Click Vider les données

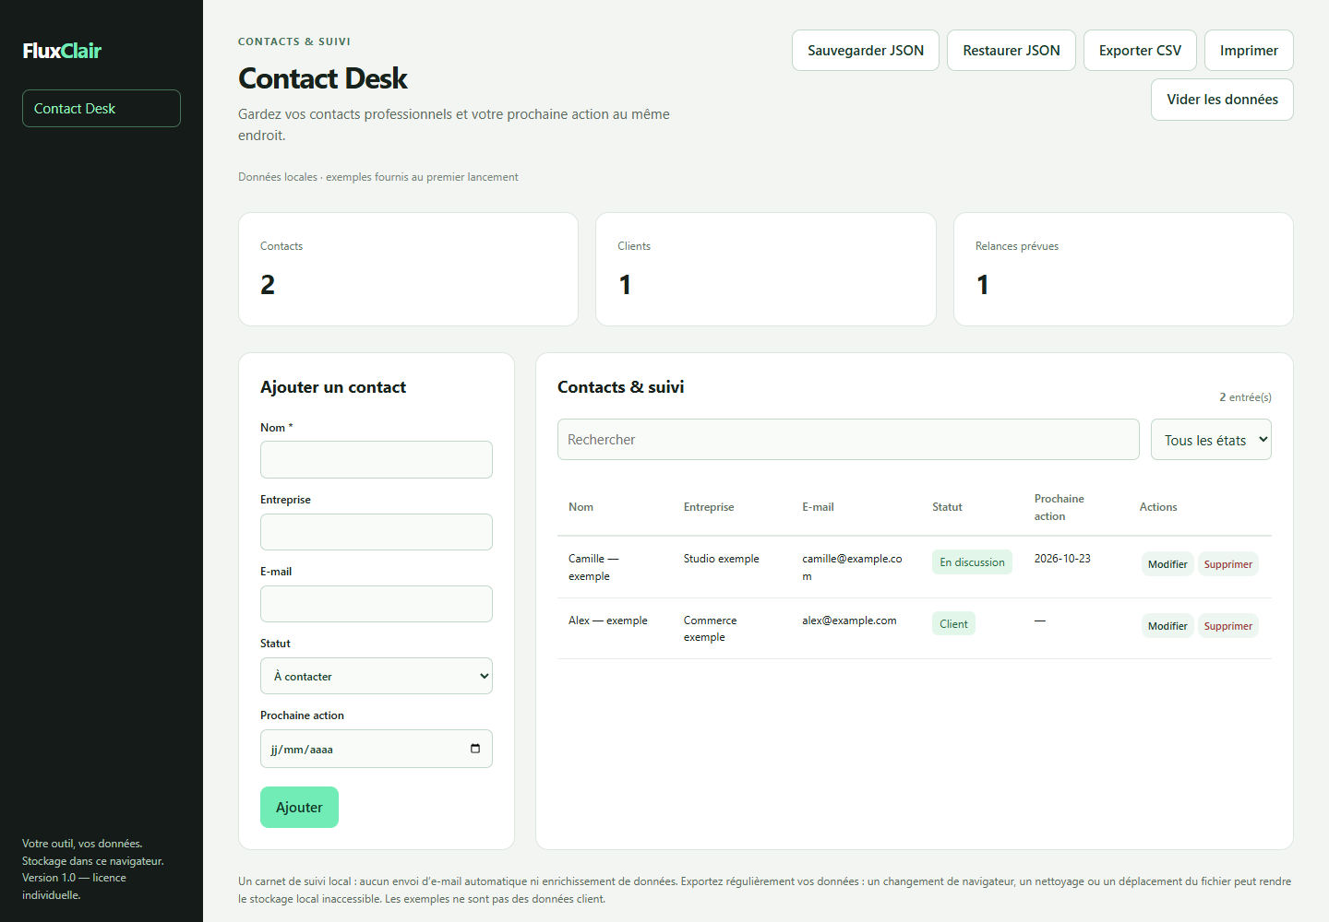tap(1222, 100)
